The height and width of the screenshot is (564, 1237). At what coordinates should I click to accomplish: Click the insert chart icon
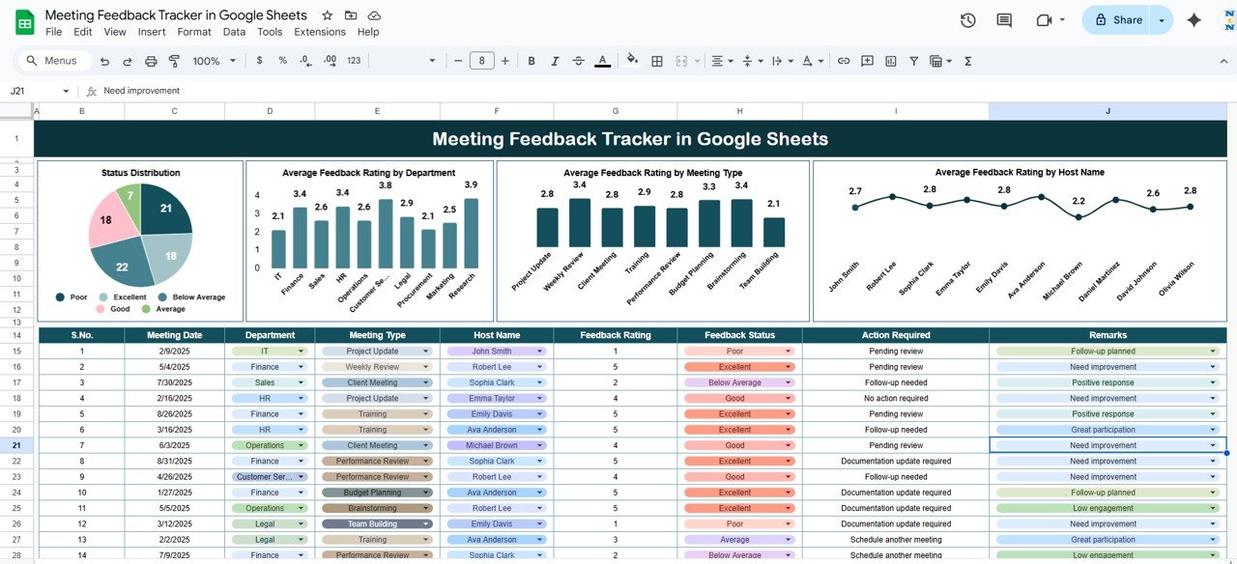890,61
